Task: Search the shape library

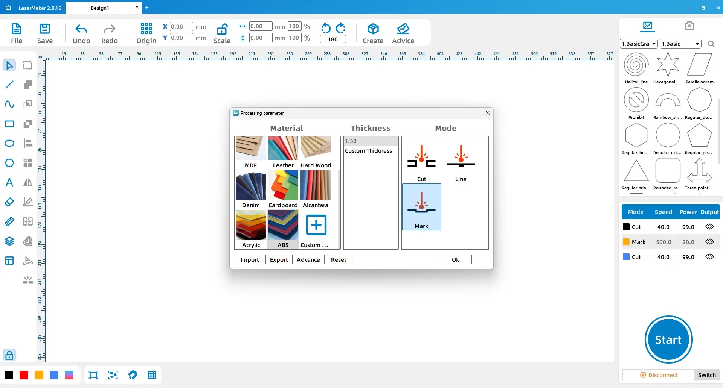Action: pyautogui.click(x=711, y=44)
